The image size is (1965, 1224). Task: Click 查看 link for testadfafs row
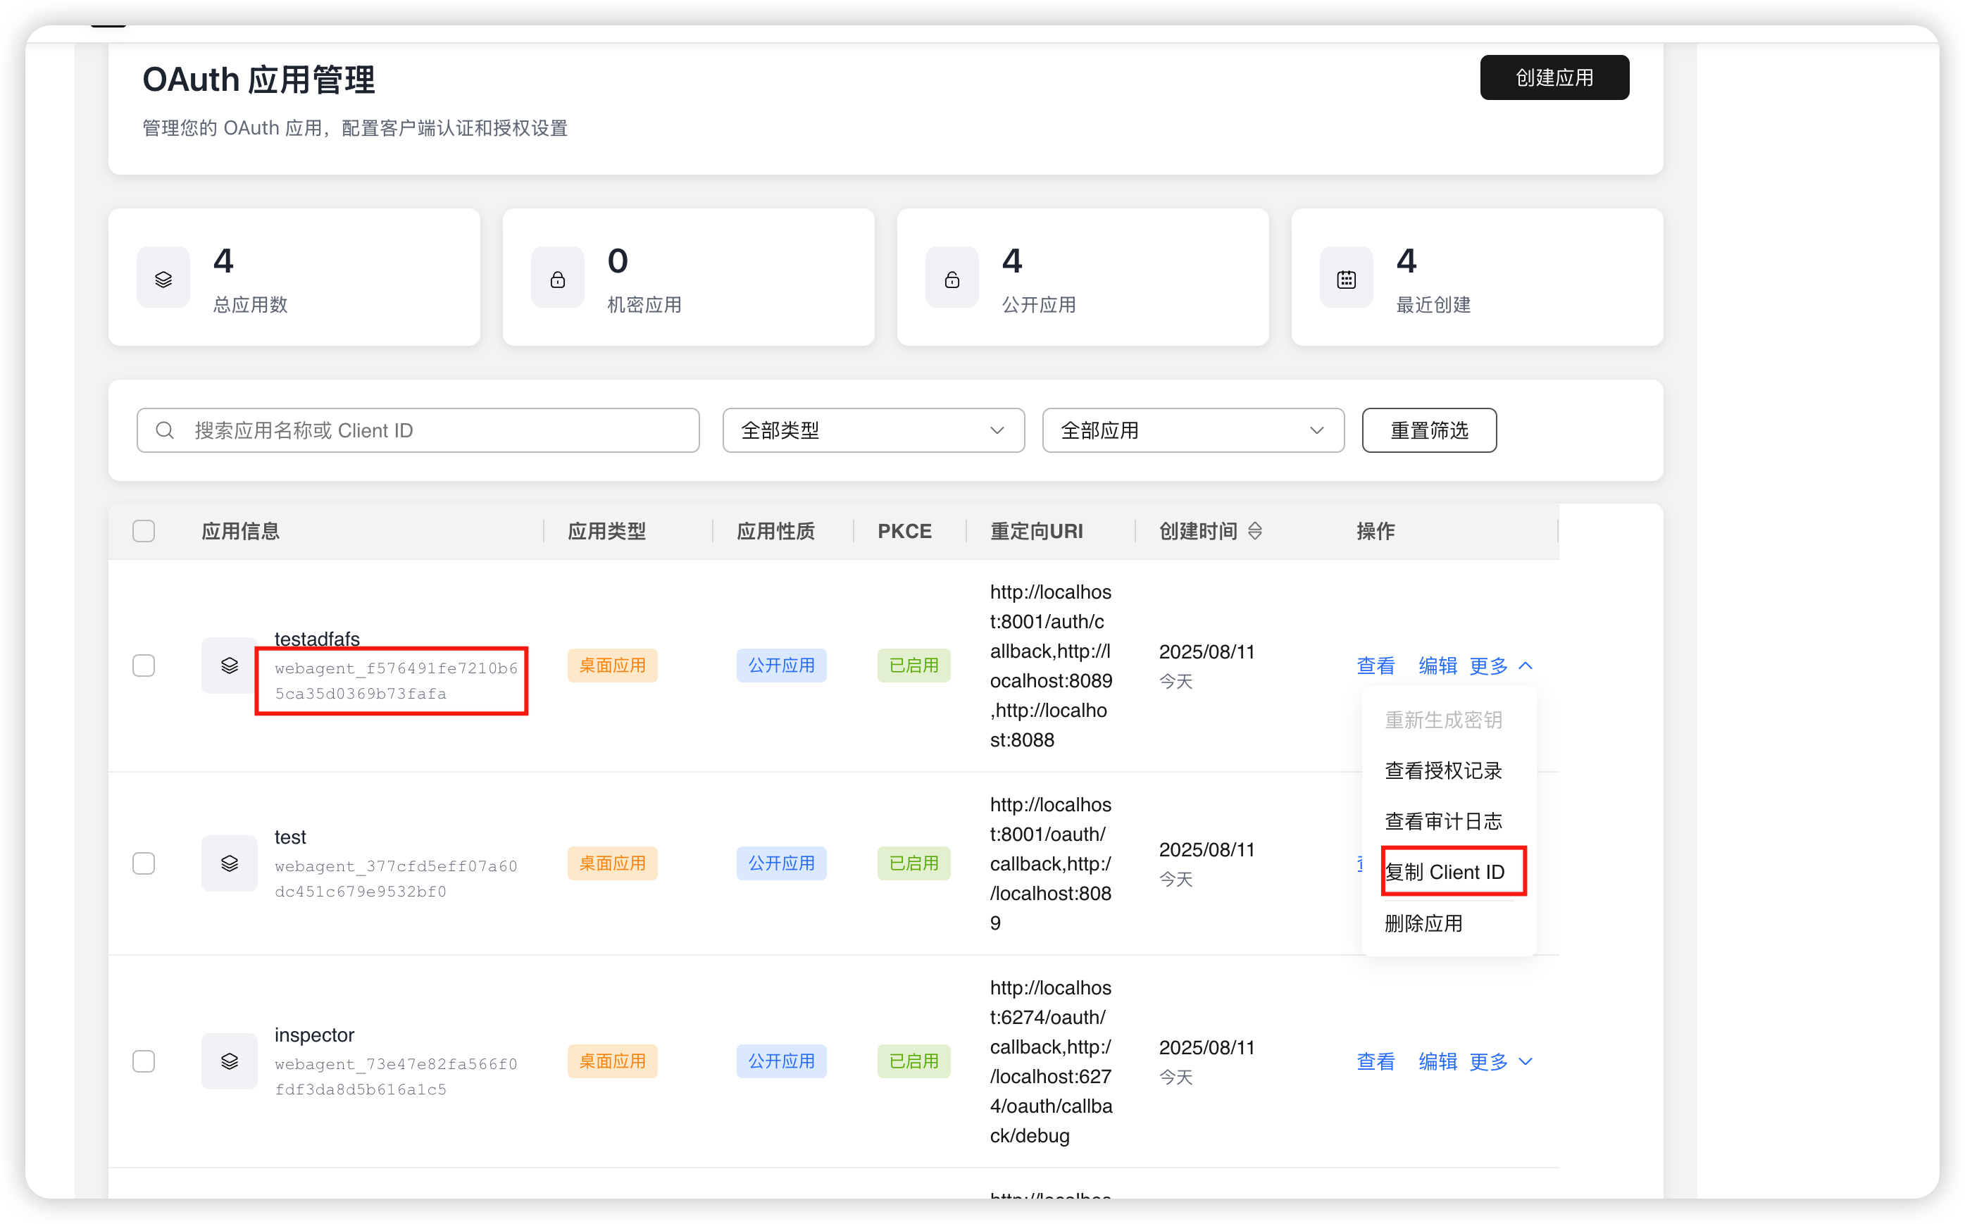(x=1375, y=666)
